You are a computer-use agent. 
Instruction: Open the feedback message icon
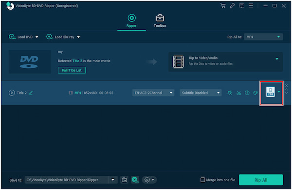tap(241, 6)
